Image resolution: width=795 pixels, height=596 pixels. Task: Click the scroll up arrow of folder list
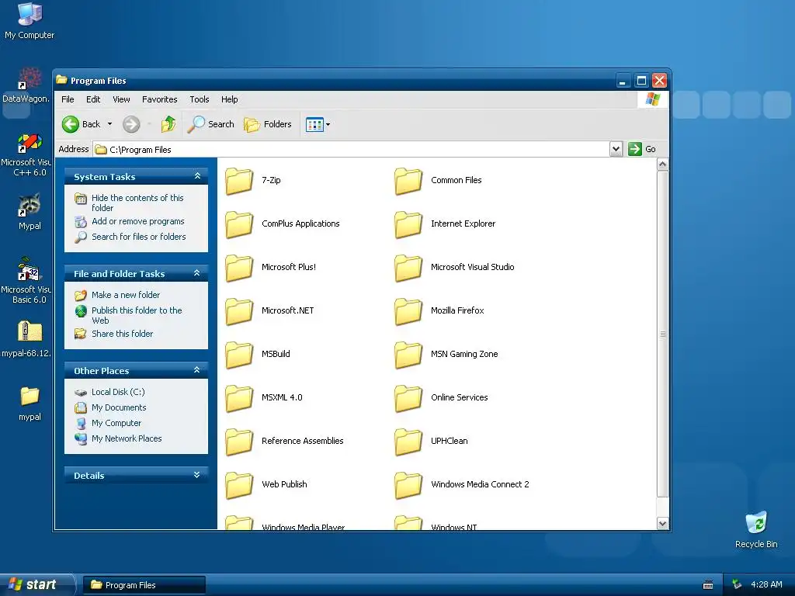click(x=662, y=165)
